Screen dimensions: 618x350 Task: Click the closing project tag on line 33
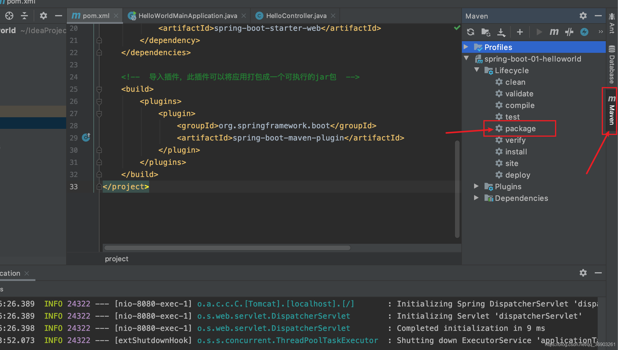coord(126,187)
